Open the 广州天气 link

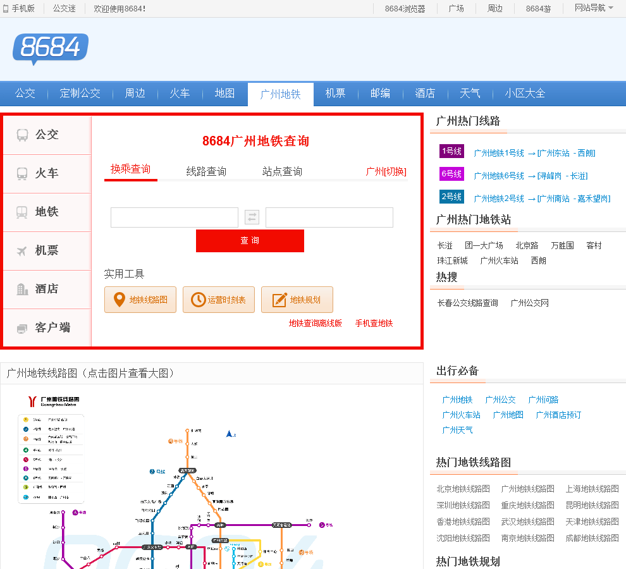click(457, 430)
